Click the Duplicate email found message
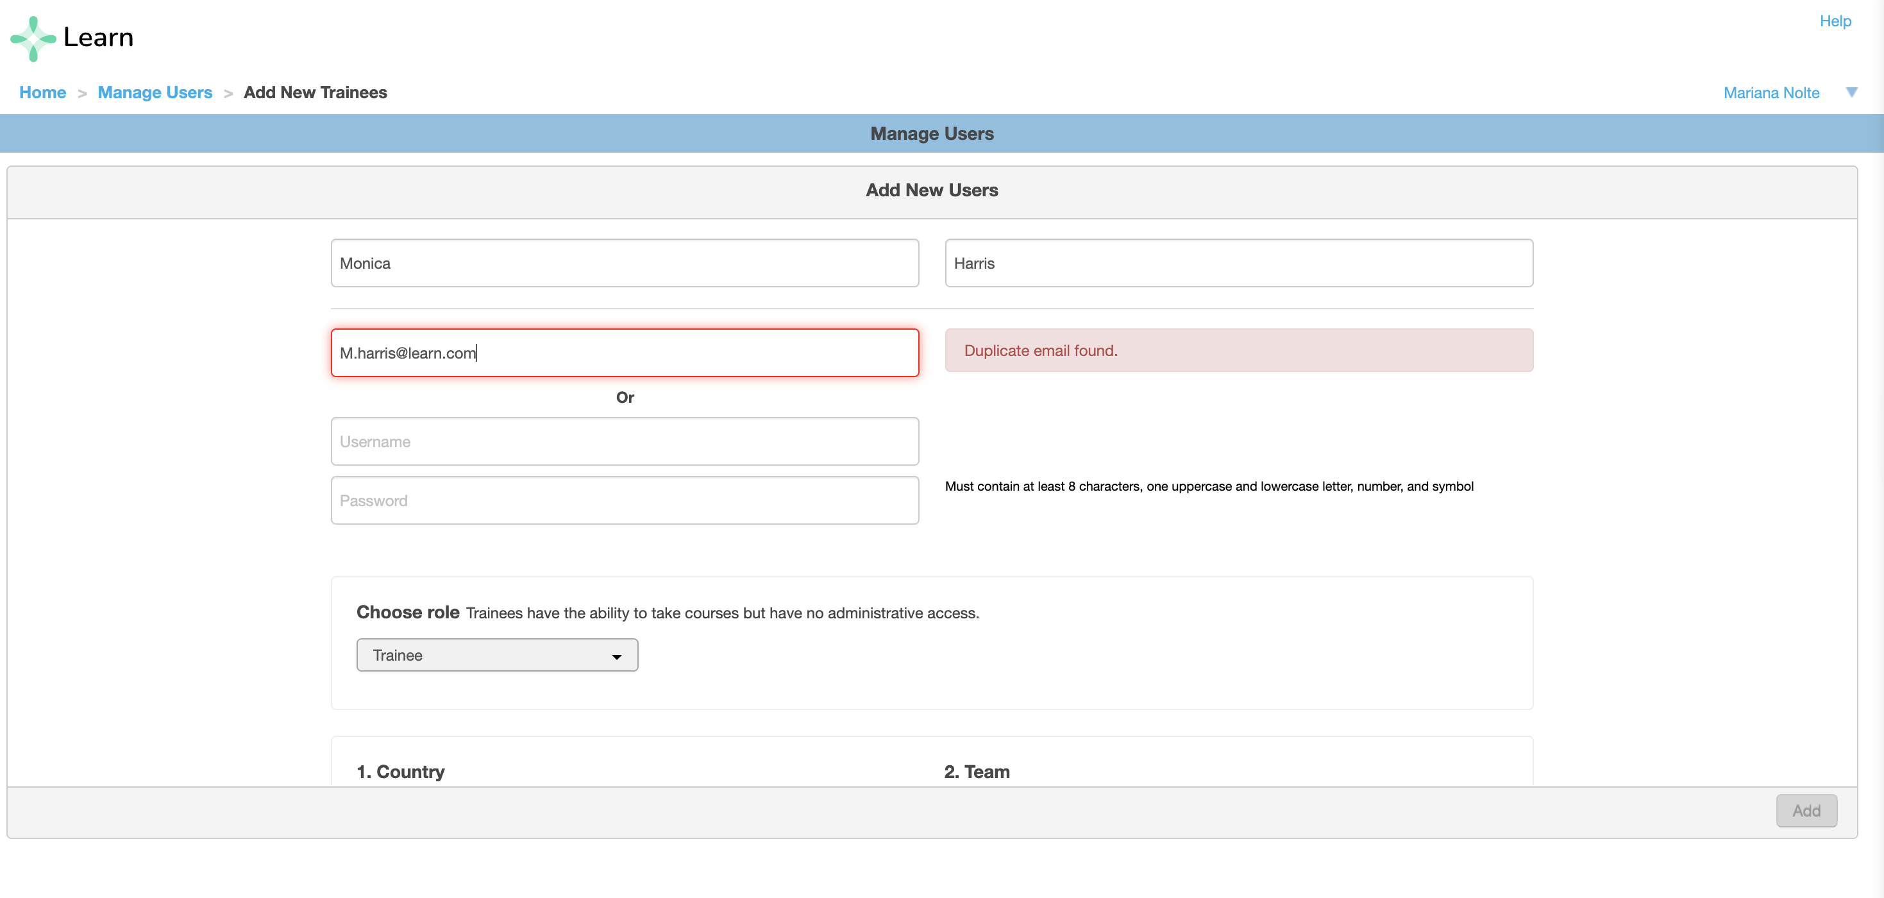The height and width of the screenshot is (898, 1884). (x=1239, y=351)
